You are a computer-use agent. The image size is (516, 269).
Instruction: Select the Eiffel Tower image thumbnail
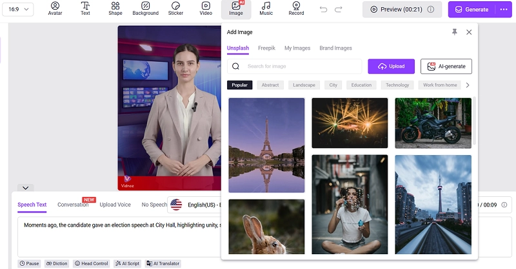pyautogui.click(x=266, y=145)
